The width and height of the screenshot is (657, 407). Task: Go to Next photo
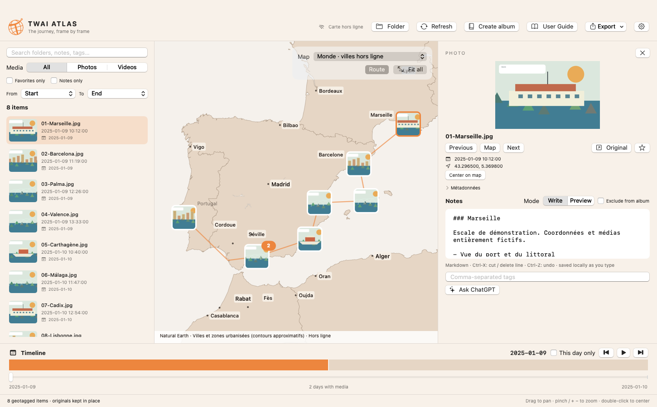(x=513, y=148)
